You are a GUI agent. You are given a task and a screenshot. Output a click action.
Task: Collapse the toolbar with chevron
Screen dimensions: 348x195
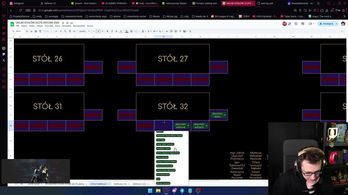(342, 31)
